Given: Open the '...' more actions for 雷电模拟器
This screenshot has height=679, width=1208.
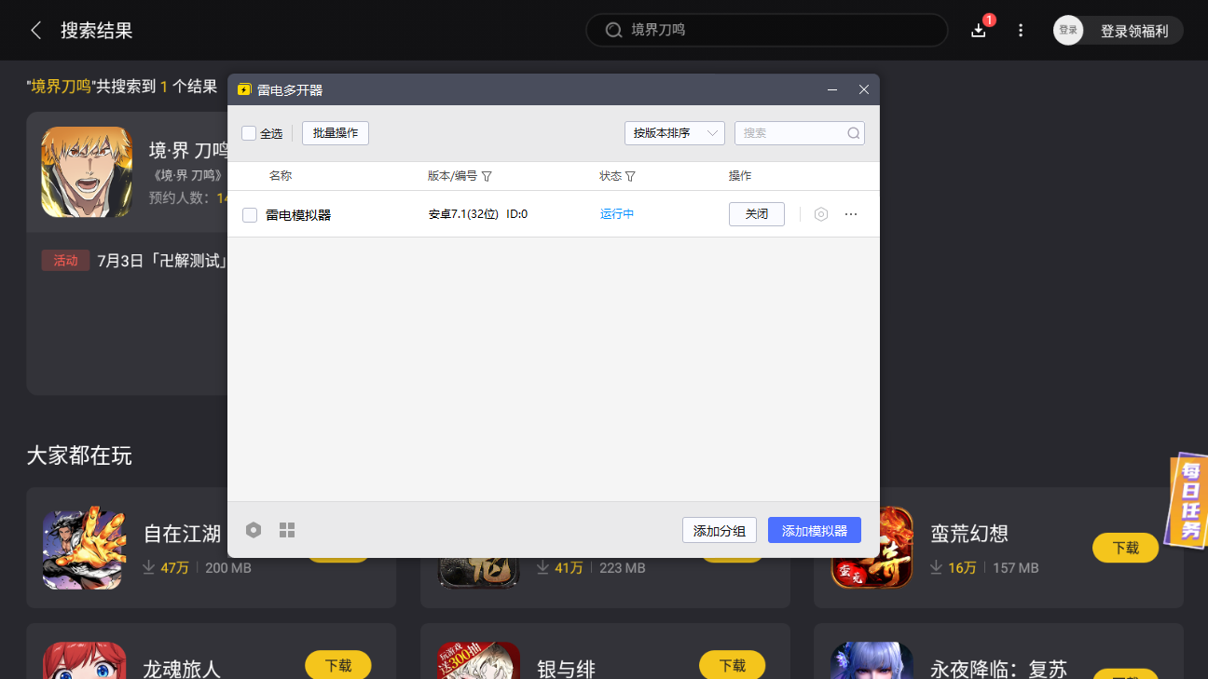Looking at the screenshot, I should point(850,214).
